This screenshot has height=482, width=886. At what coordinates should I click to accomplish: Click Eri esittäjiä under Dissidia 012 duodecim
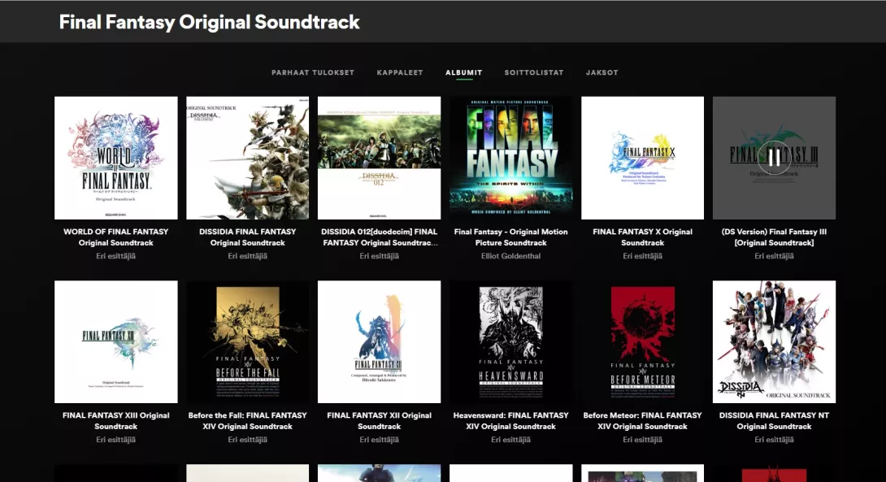pyautogui.click(x=379, y=256)
